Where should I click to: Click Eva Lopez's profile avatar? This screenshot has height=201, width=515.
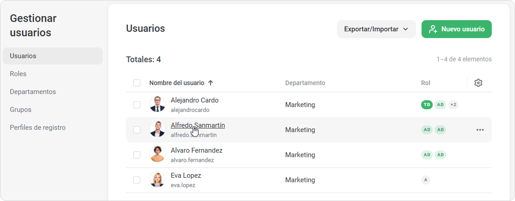(x=157, y=180)
